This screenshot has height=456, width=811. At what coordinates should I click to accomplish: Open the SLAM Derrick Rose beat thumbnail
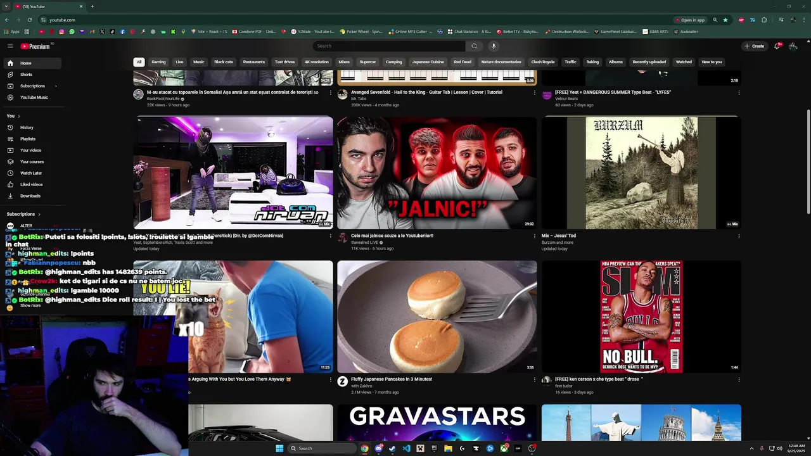641,317
